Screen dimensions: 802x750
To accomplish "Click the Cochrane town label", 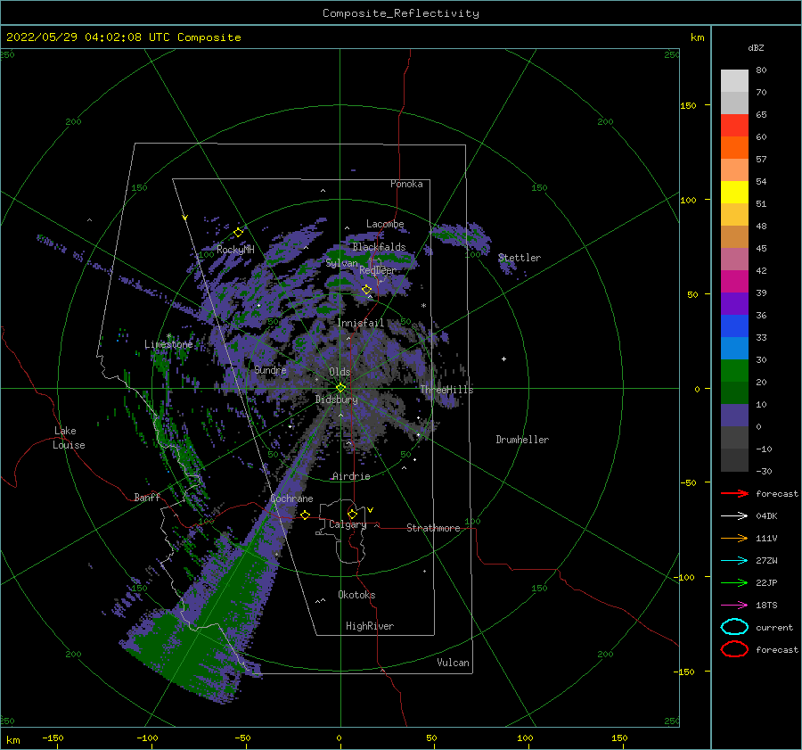I will click(x=291, y=499).
